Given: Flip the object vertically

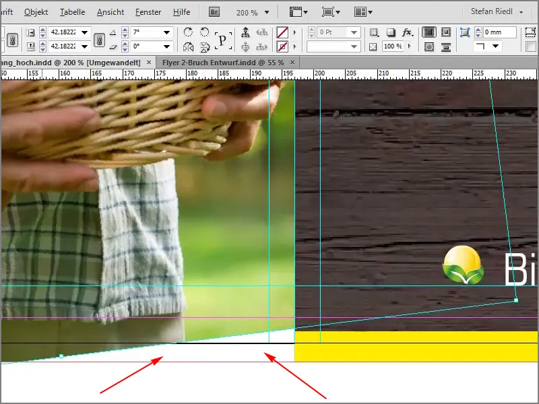Looking at the screenshot, I should (x=205, y=46).
